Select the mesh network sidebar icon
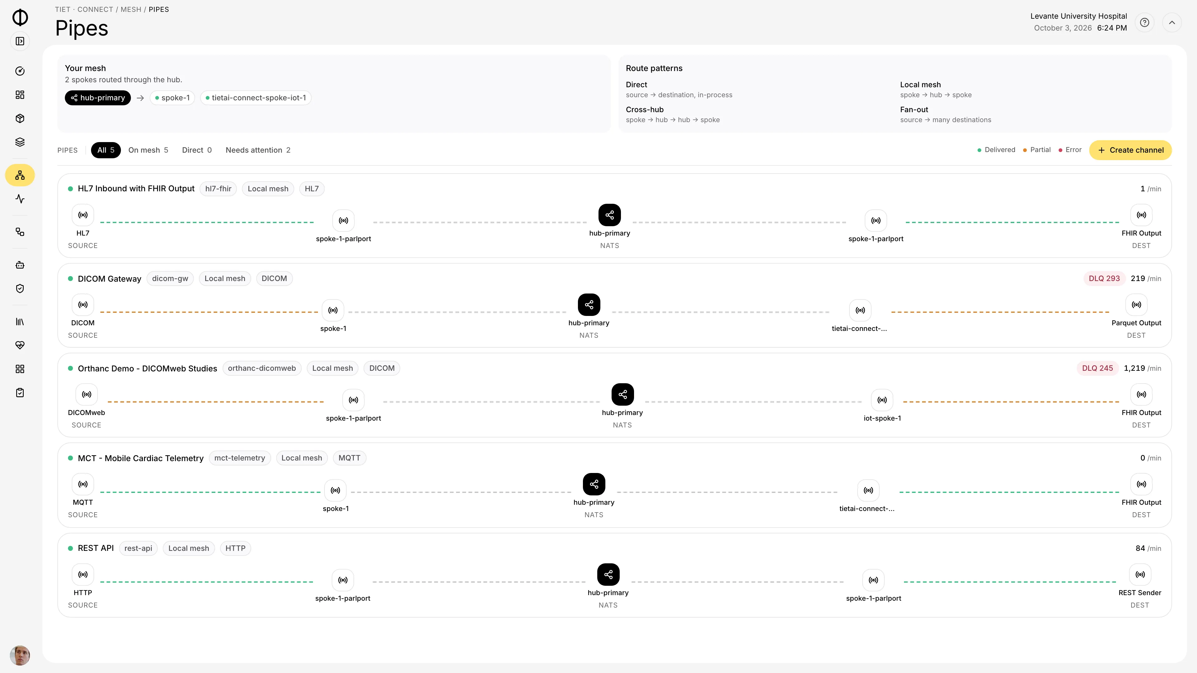 coord(20,175)
